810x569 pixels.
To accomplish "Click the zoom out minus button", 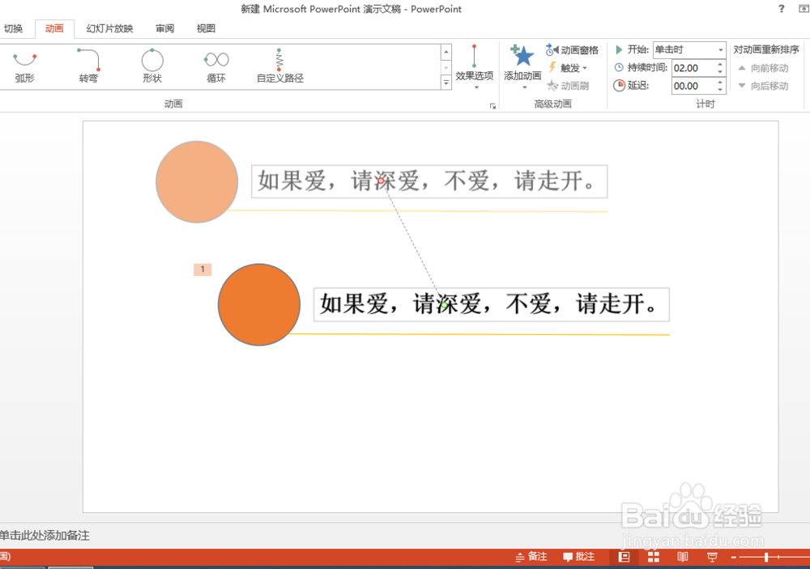I will [x=733, y=557].
